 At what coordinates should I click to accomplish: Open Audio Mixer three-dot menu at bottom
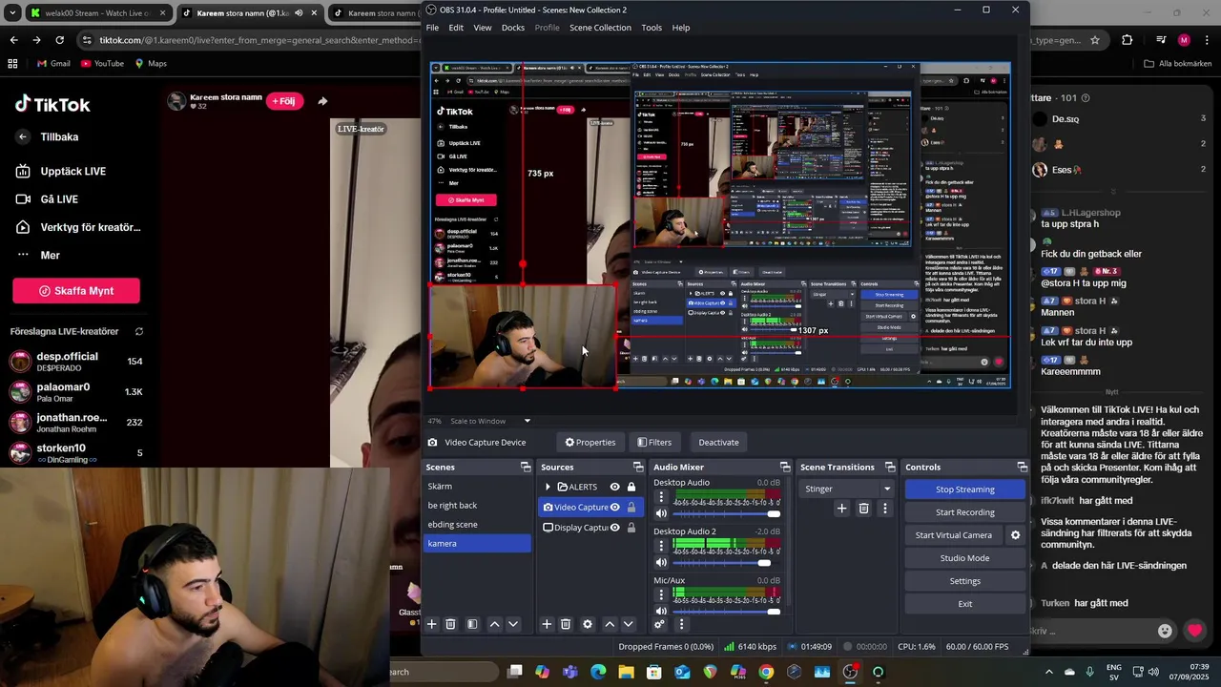[681, 624]
